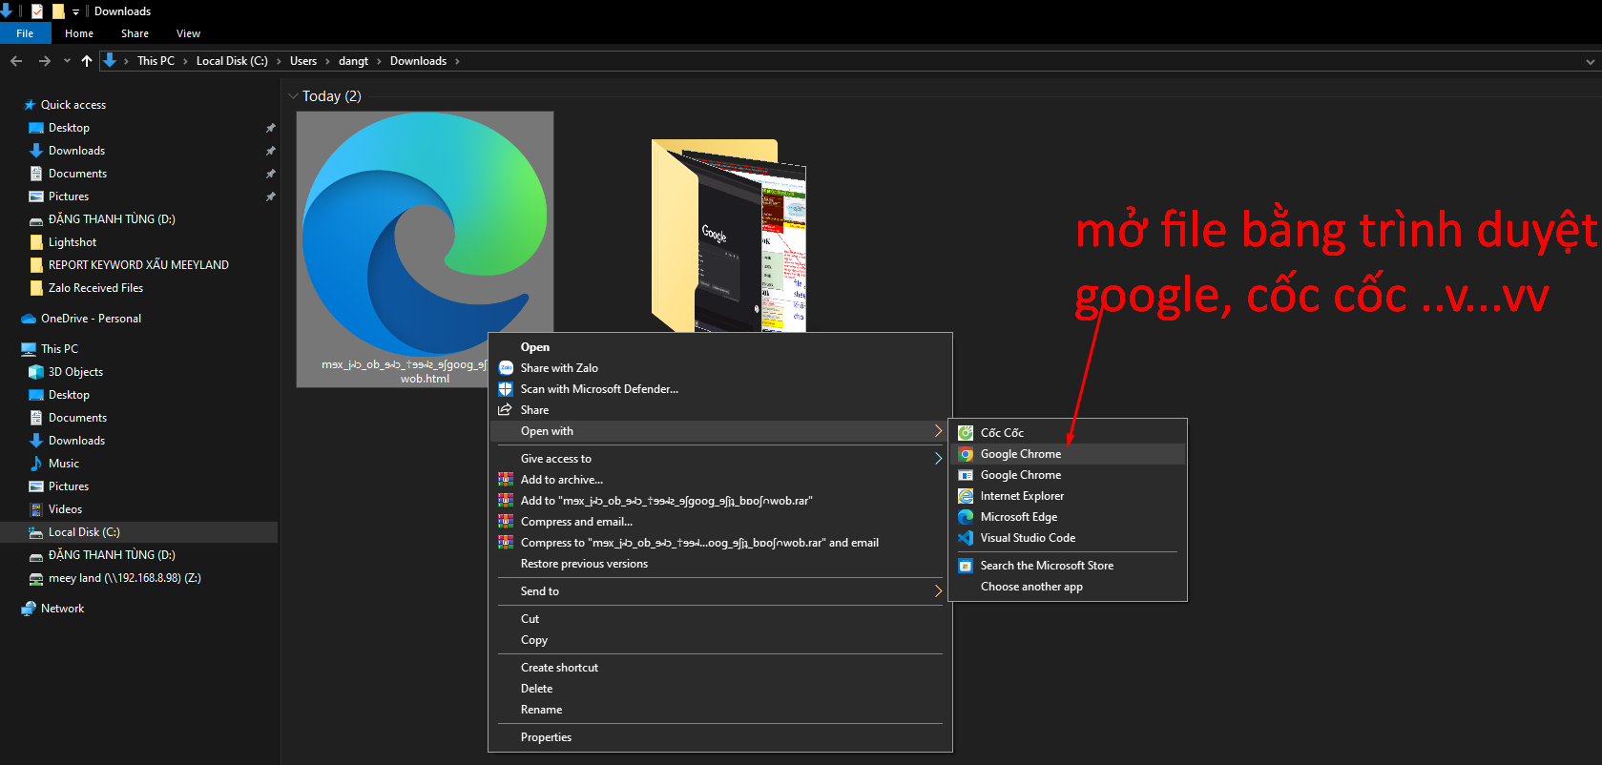
Task: Collapse the Today (2) group
Action: (x=293, y=96)
